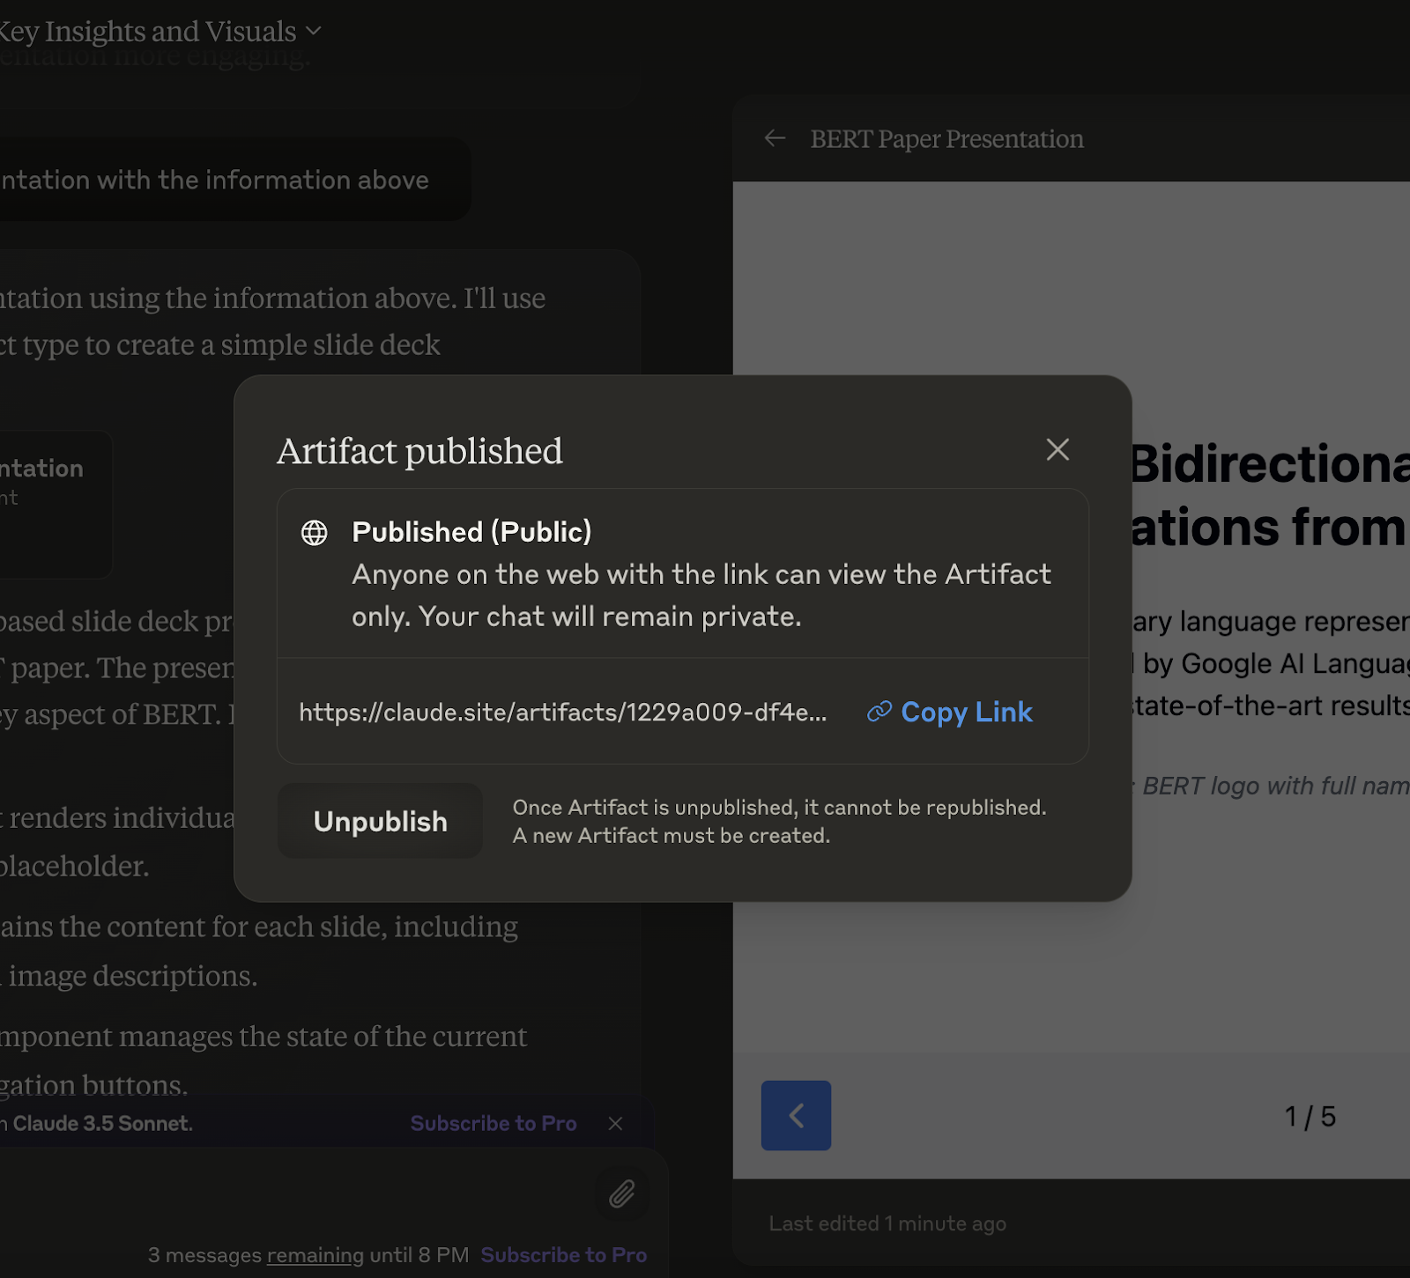Select the claude.site artifact URL text

tap(563, 712)
